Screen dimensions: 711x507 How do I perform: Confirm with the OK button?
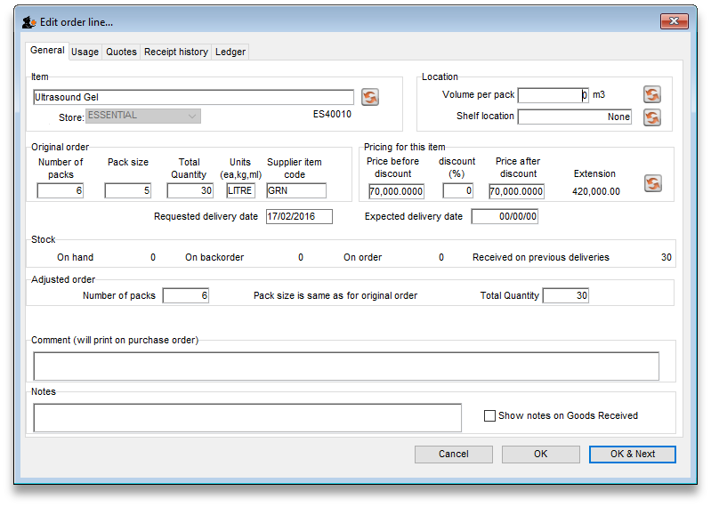(x=540, y=454)
